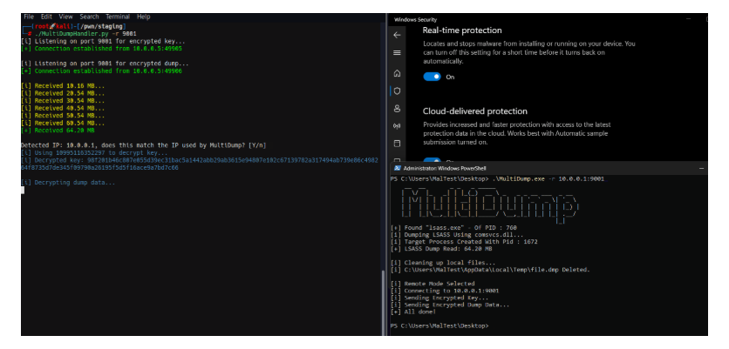Click 'Administrator: Windows PowerShell' title text
Viewport: 729px width, 349px height.
click(x=445, y=168)
